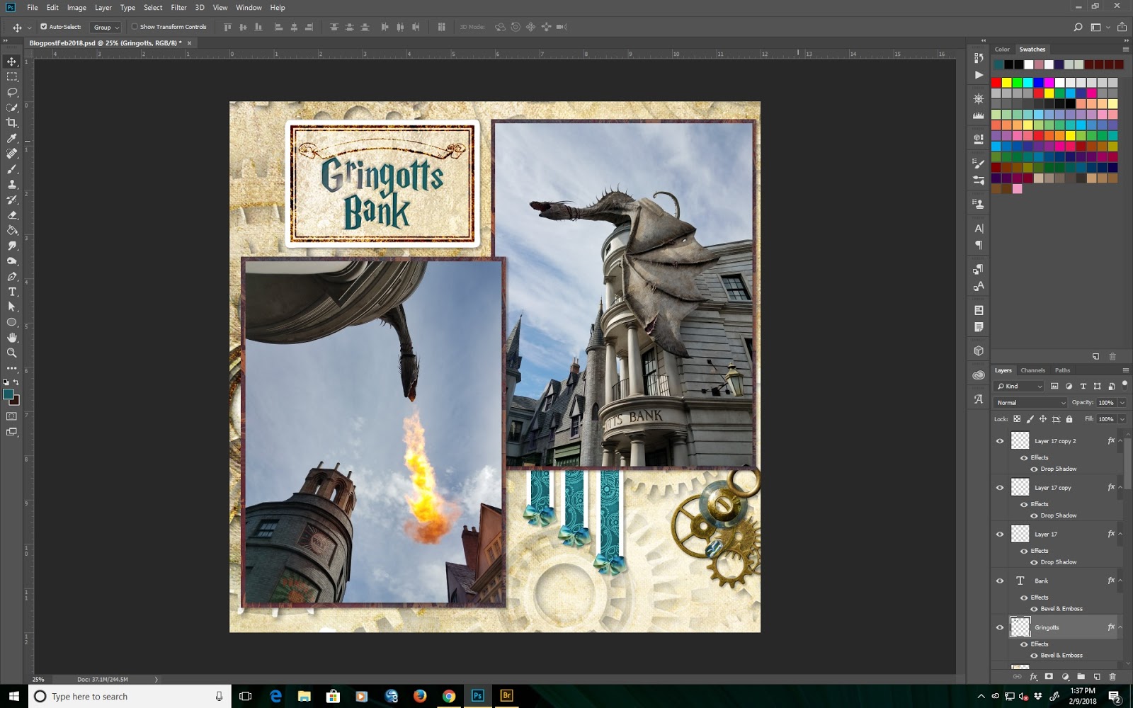
Task: Select the Horizontal Type tool
Action: click(x=12, y=292)
